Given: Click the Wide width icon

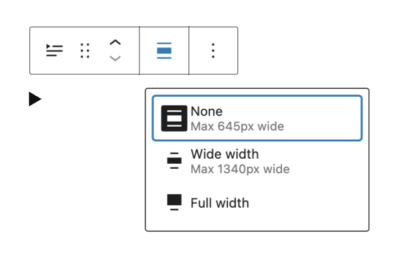Looking at the screenshot, I should click(174, 160).
